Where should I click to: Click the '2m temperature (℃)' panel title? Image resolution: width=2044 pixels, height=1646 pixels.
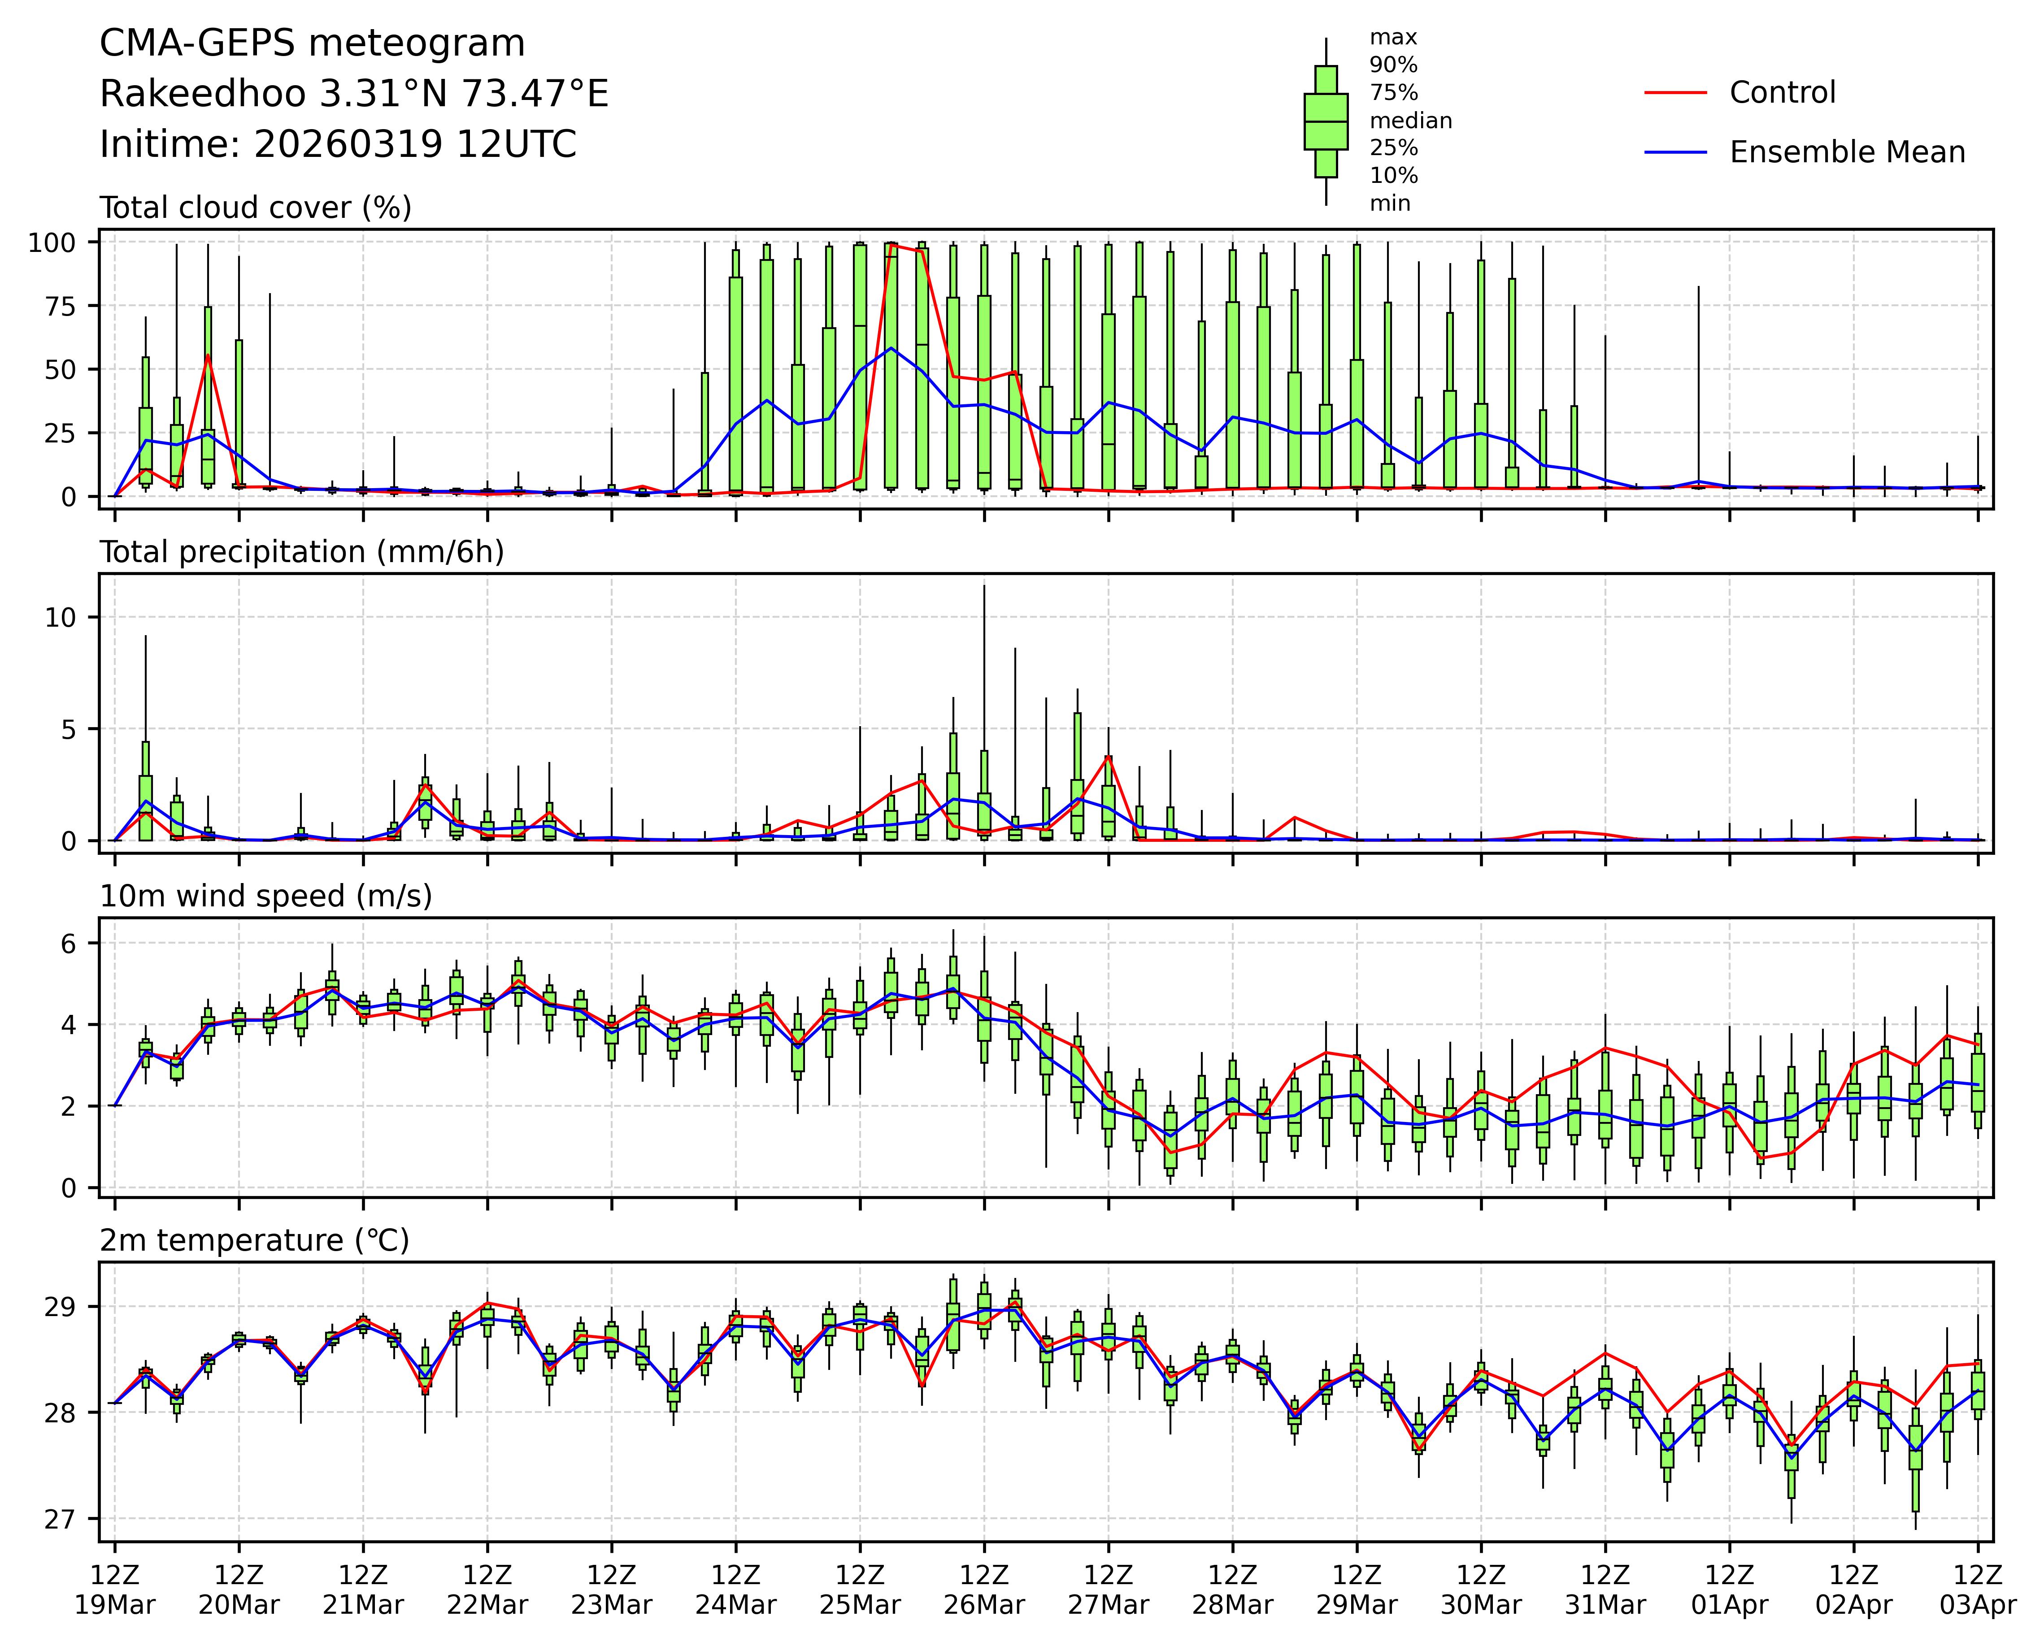point(254,1240)
